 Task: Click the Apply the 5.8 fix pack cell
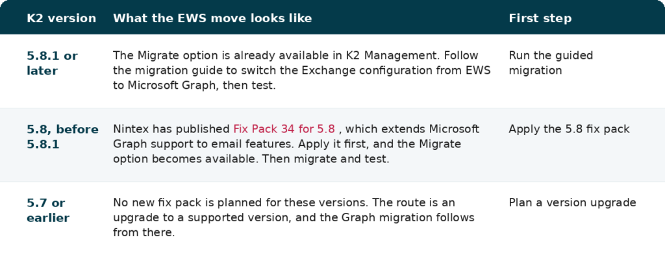click(569, 129)
